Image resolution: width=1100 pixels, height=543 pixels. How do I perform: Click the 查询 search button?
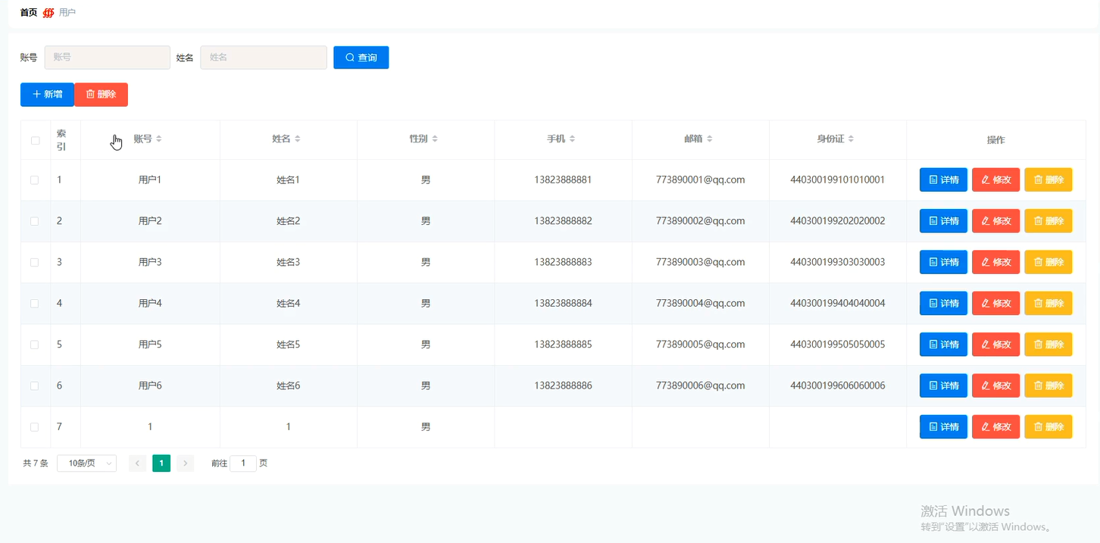361,58
